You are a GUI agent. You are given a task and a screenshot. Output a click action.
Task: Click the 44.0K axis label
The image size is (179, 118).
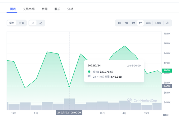click(167, 53)
